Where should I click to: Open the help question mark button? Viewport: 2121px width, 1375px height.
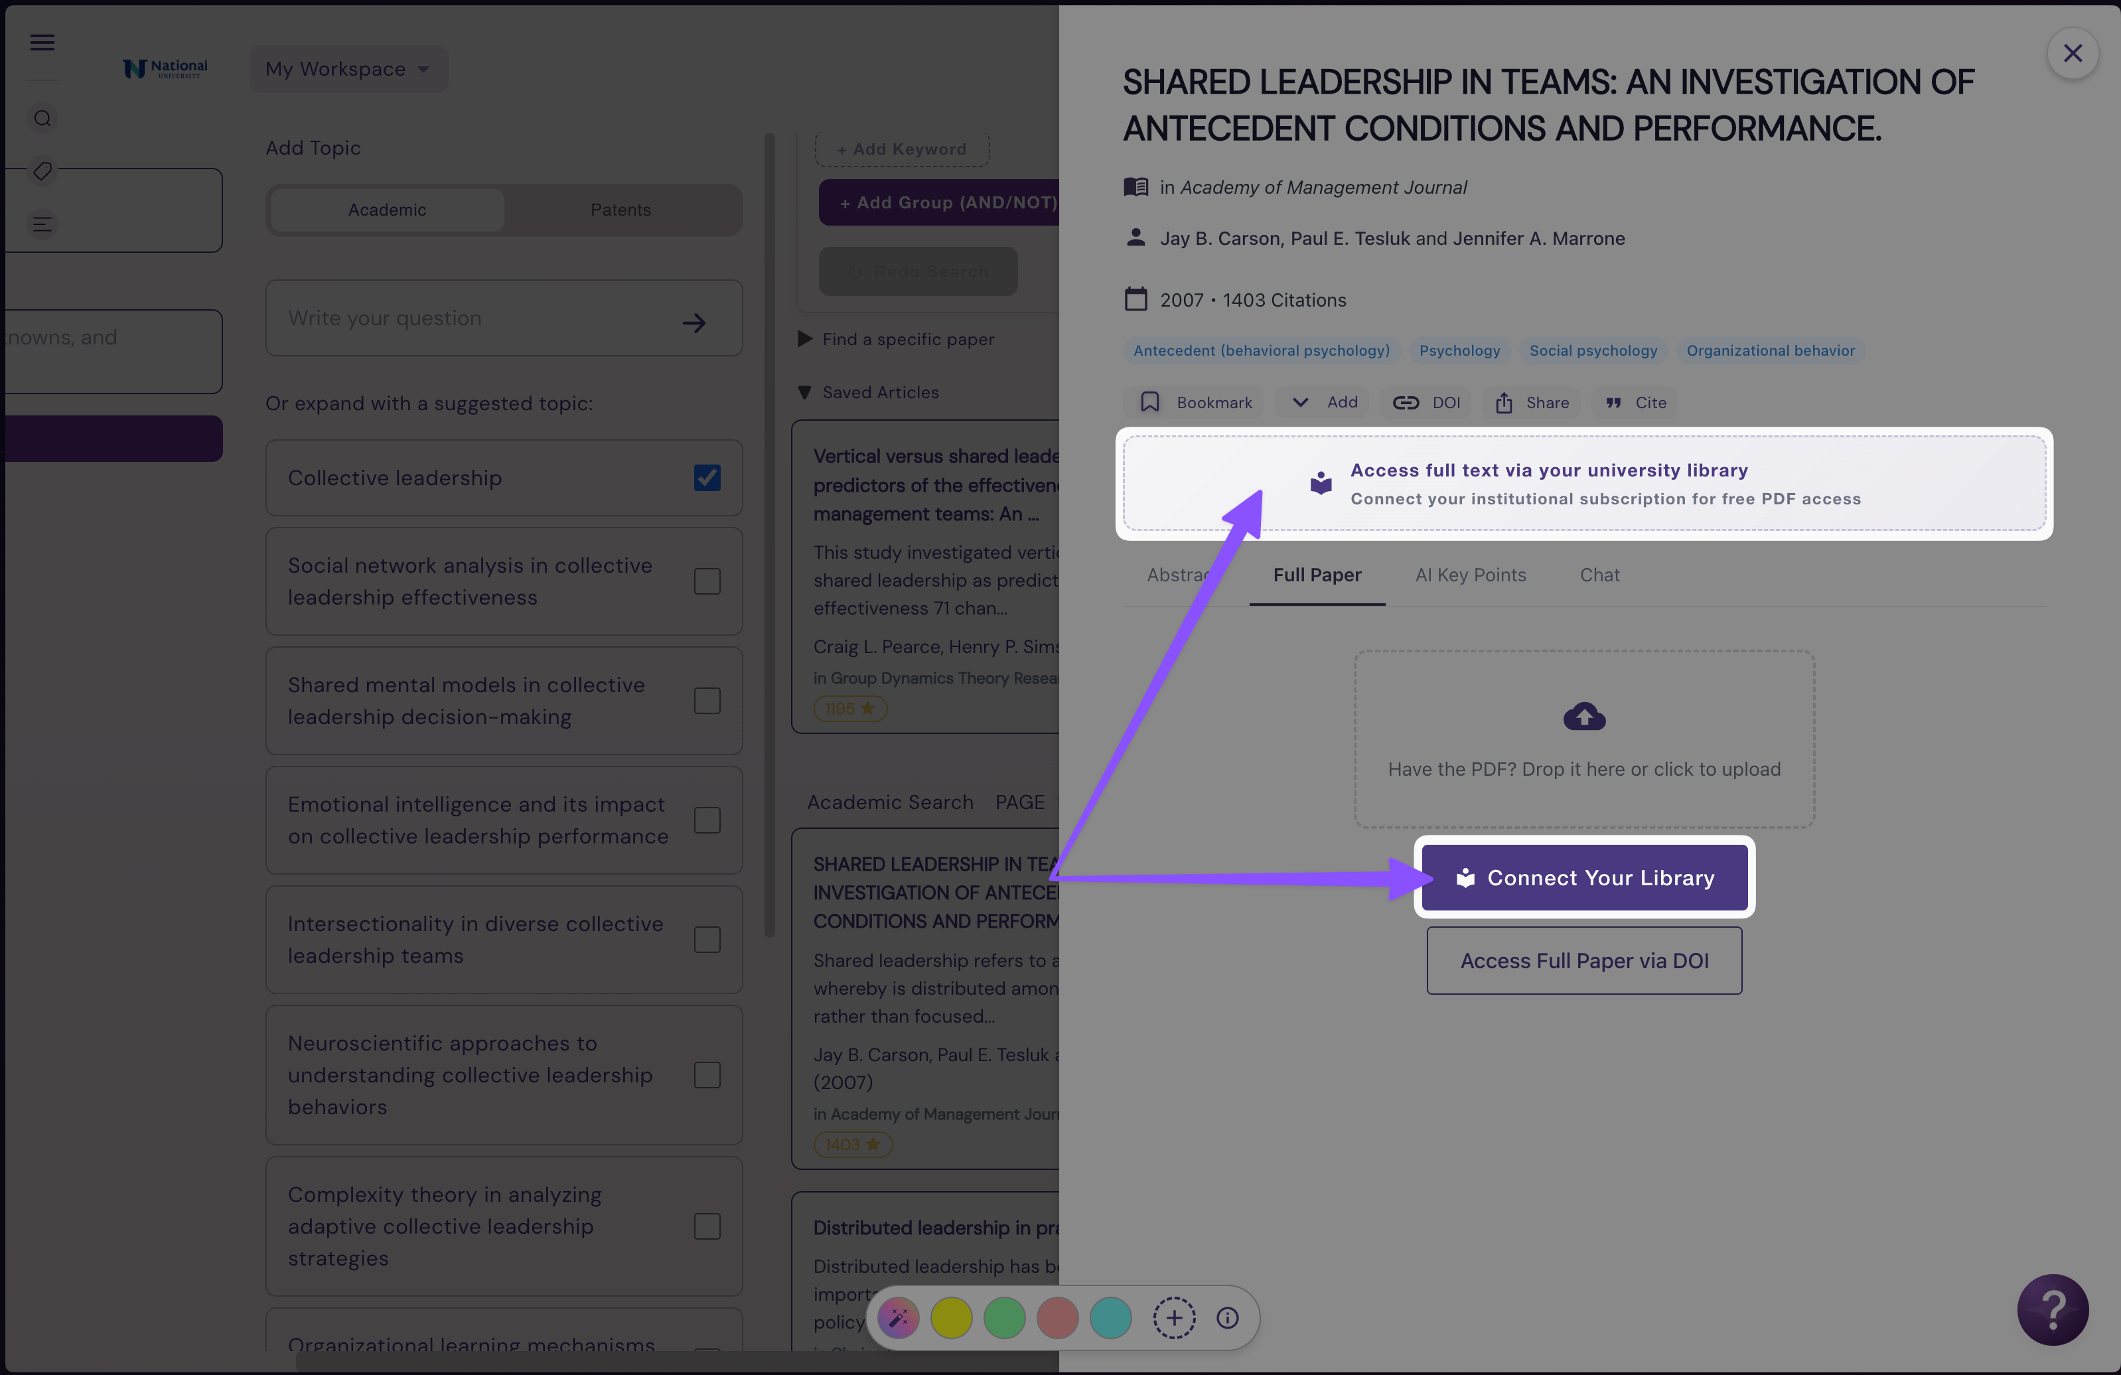tap(2053, 1309)
